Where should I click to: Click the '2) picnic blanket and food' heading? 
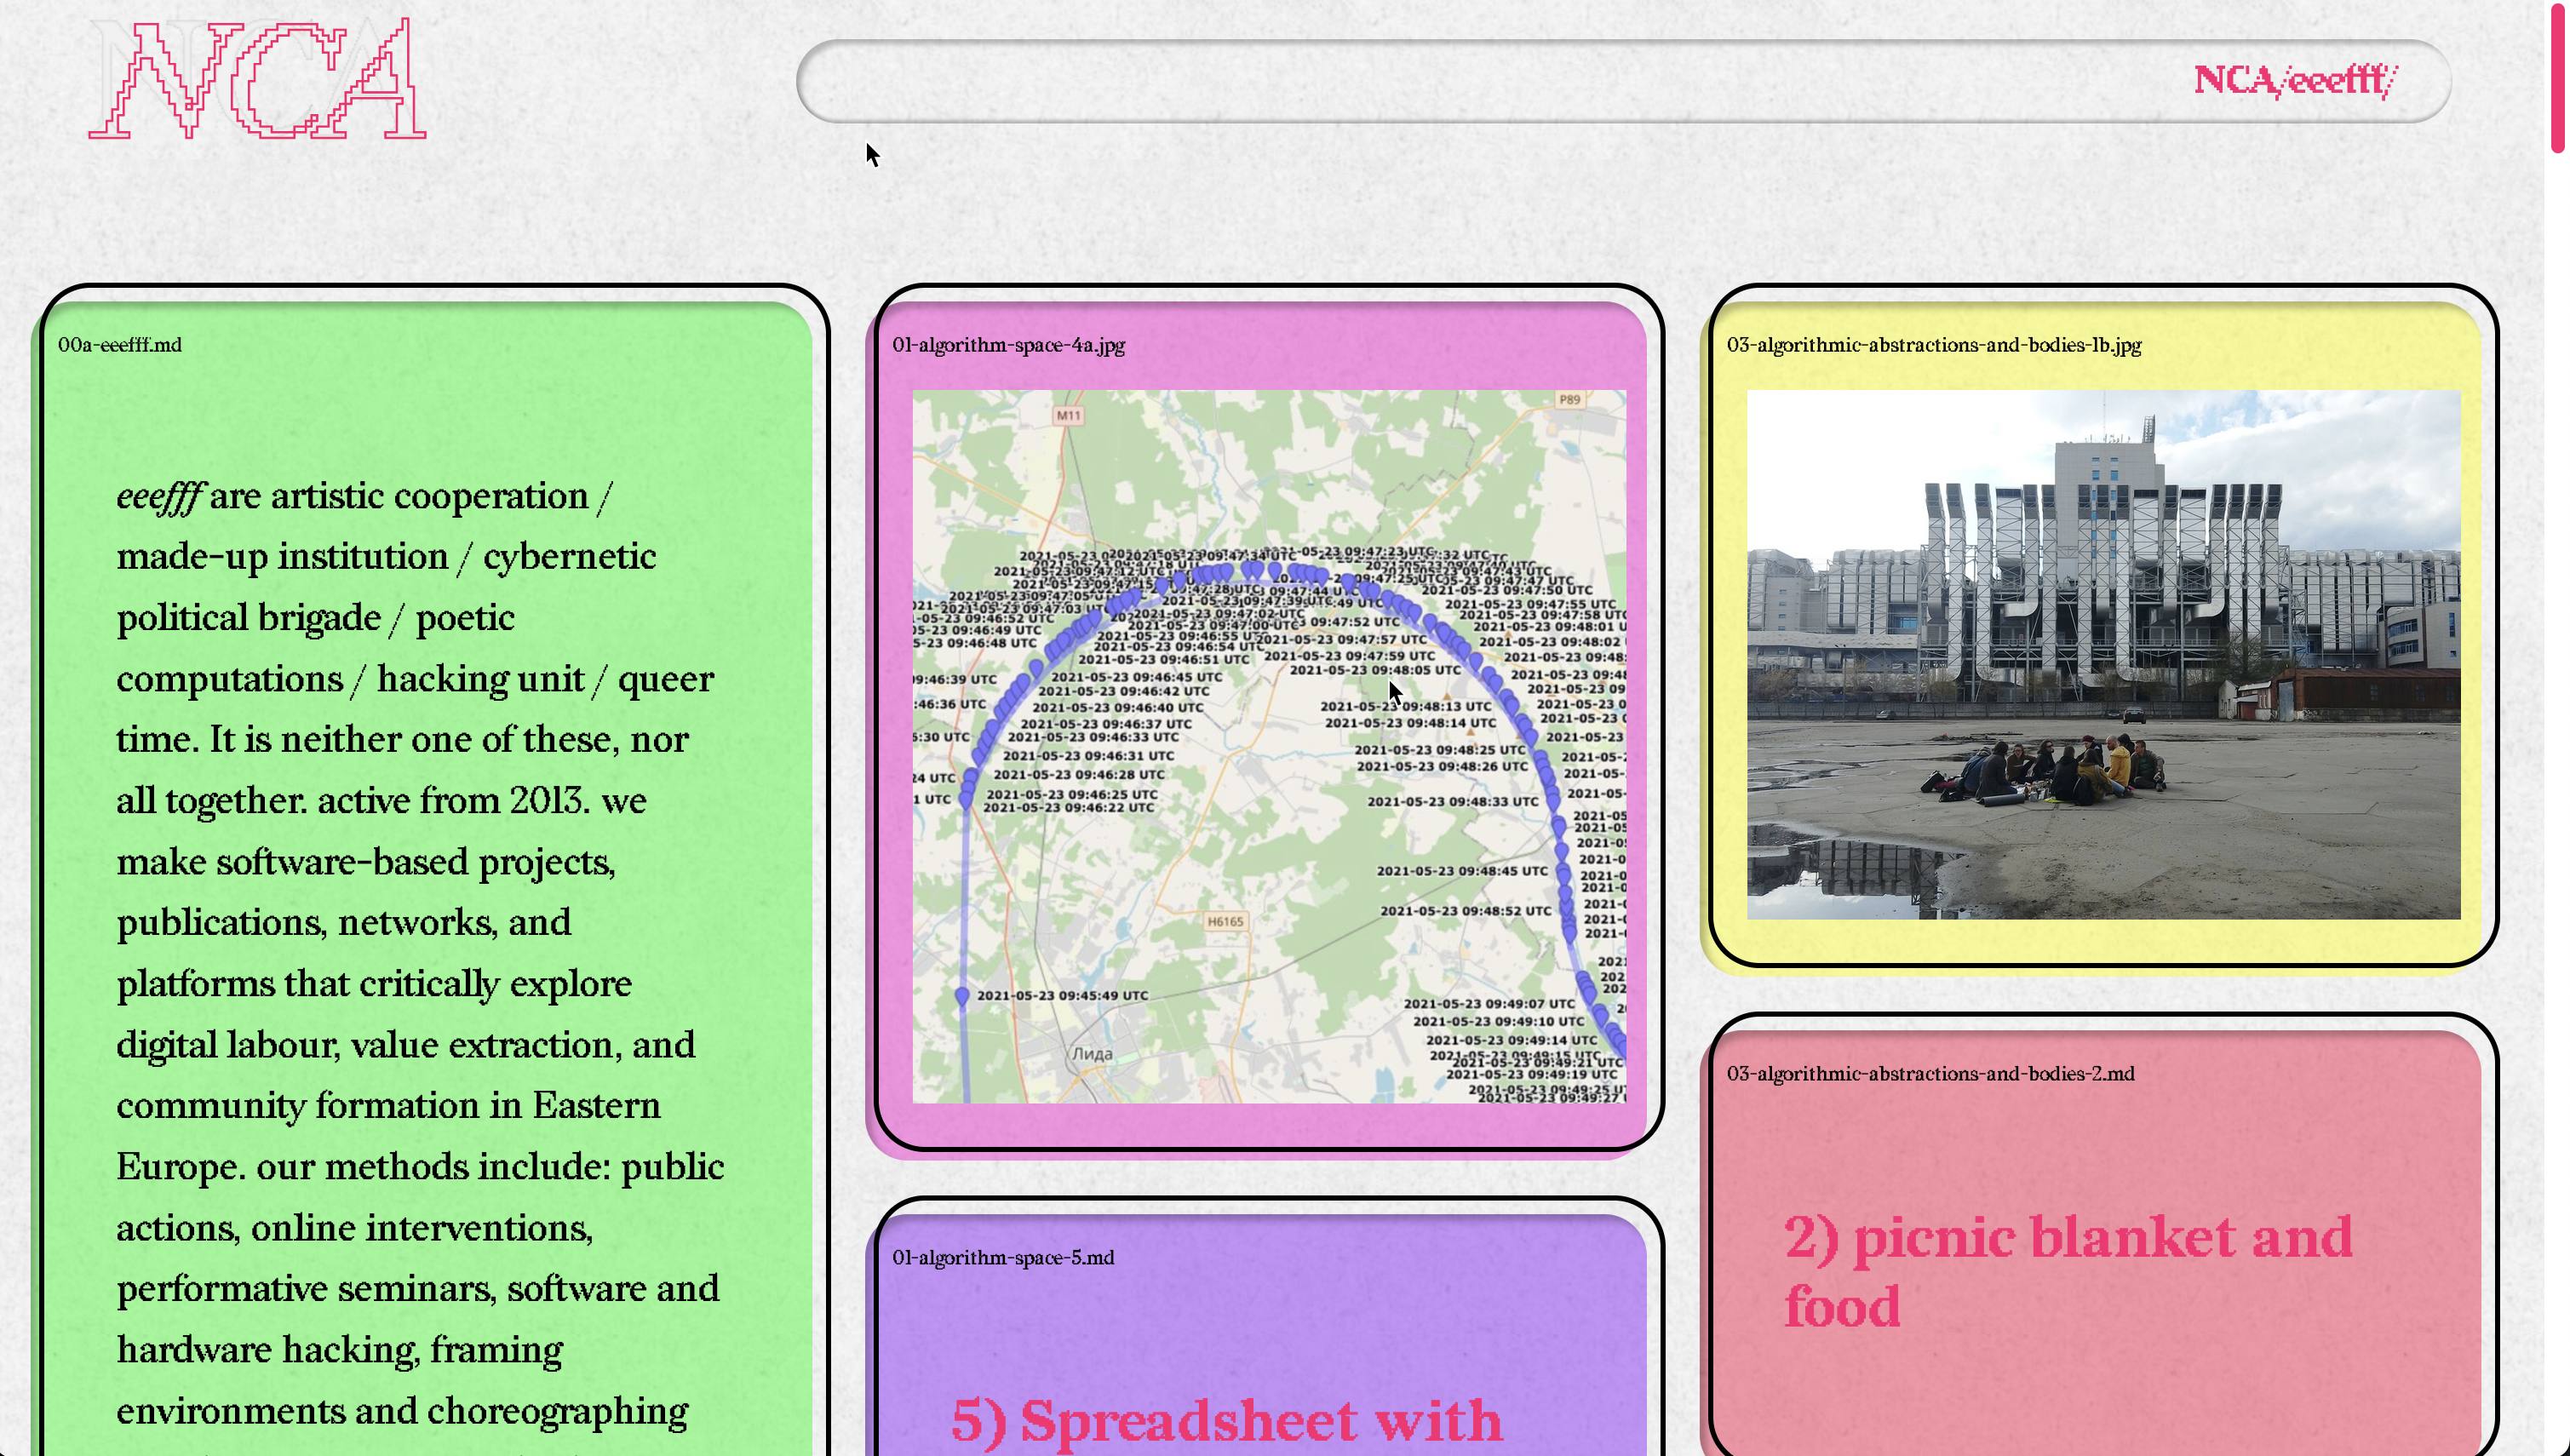click(x=2067, y=1271)
